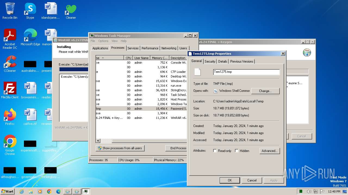This screenshot has width=348, height=195.
Task: Switch to the Networking tab
Action: click(169, 48)
